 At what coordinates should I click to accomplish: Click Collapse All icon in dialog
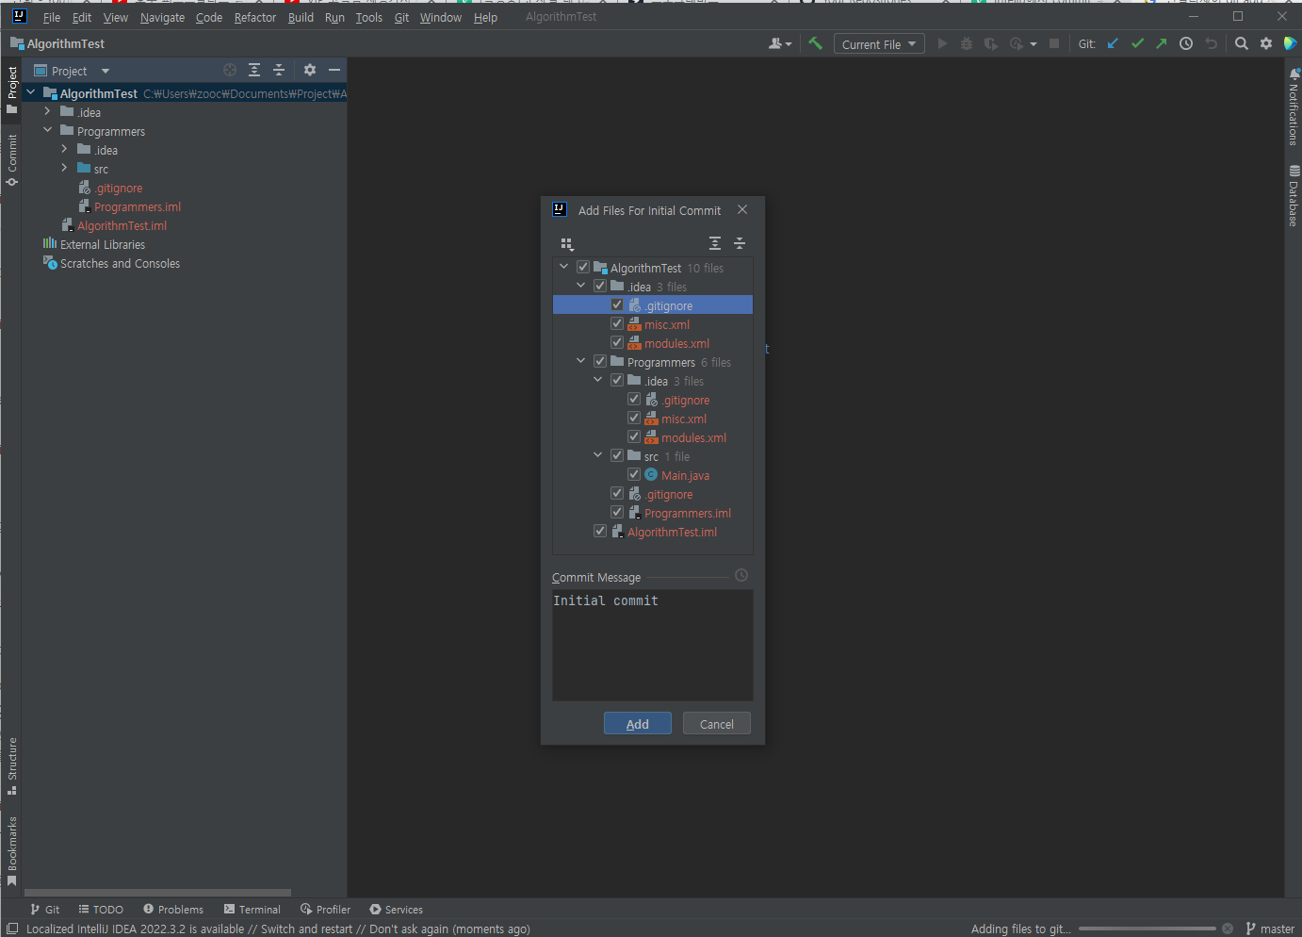click(740, 243)
